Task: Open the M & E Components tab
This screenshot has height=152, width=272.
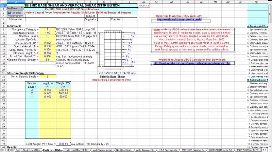Action: 168,150
